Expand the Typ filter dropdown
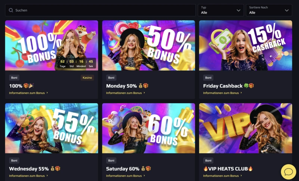The height and width of the screenshot is (181, 299). pyautogui.click(x=221, y=10)
